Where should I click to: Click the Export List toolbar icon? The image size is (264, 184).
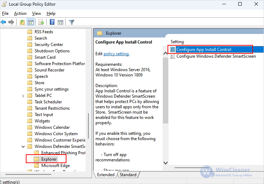pyautogui.click(x=41, y=22)
